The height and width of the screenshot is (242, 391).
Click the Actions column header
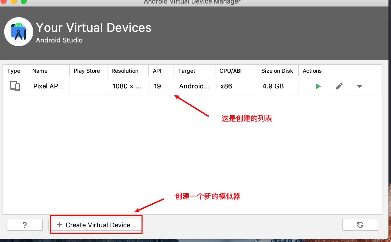click(340, 71)
